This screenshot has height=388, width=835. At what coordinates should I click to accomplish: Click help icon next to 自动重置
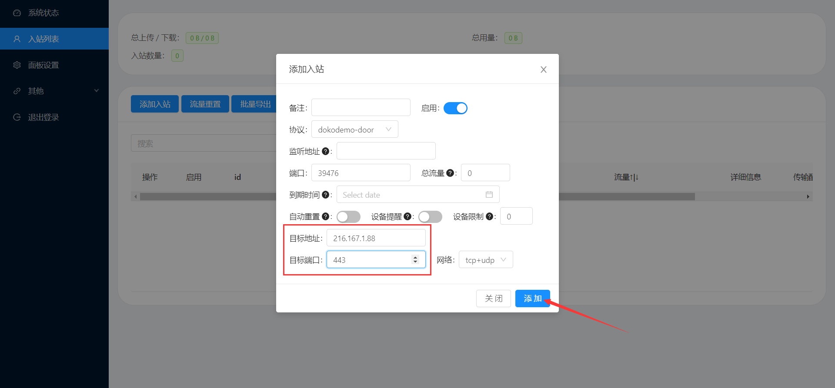click(x=325, y=216)
